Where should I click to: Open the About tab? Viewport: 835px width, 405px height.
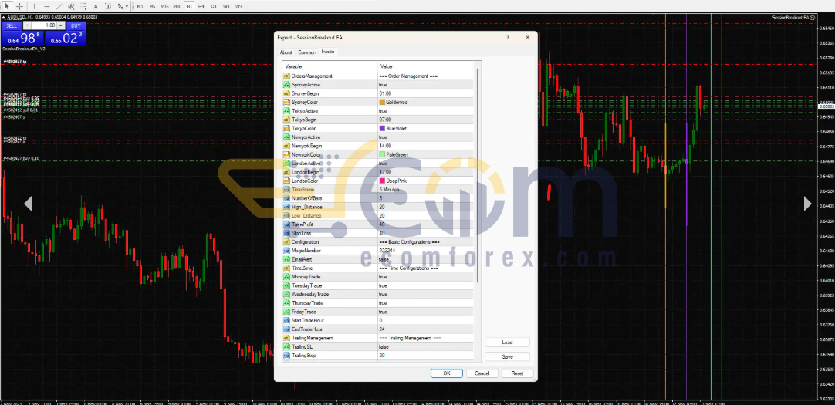point(286,52)
